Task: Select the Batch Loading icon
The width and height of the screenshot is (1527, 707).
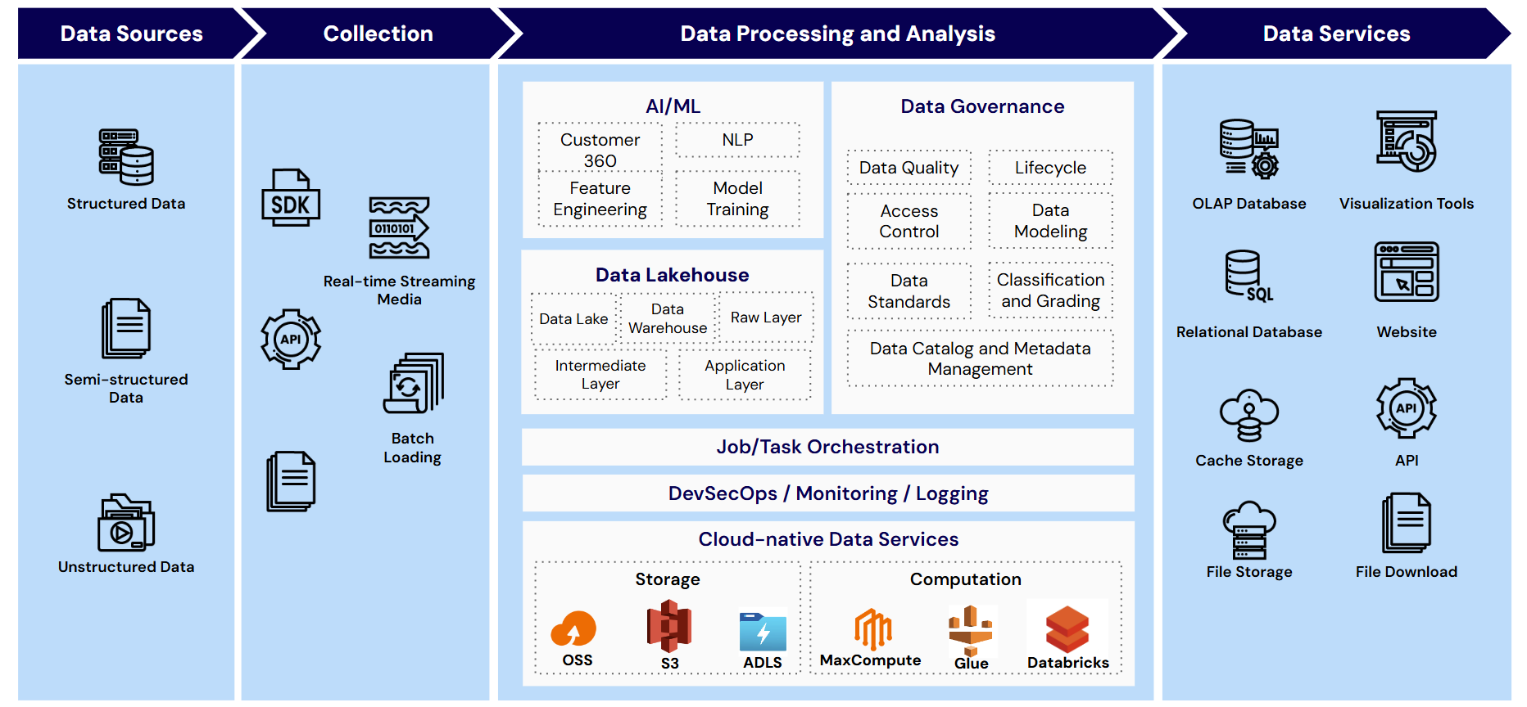Action: point(414,383)
